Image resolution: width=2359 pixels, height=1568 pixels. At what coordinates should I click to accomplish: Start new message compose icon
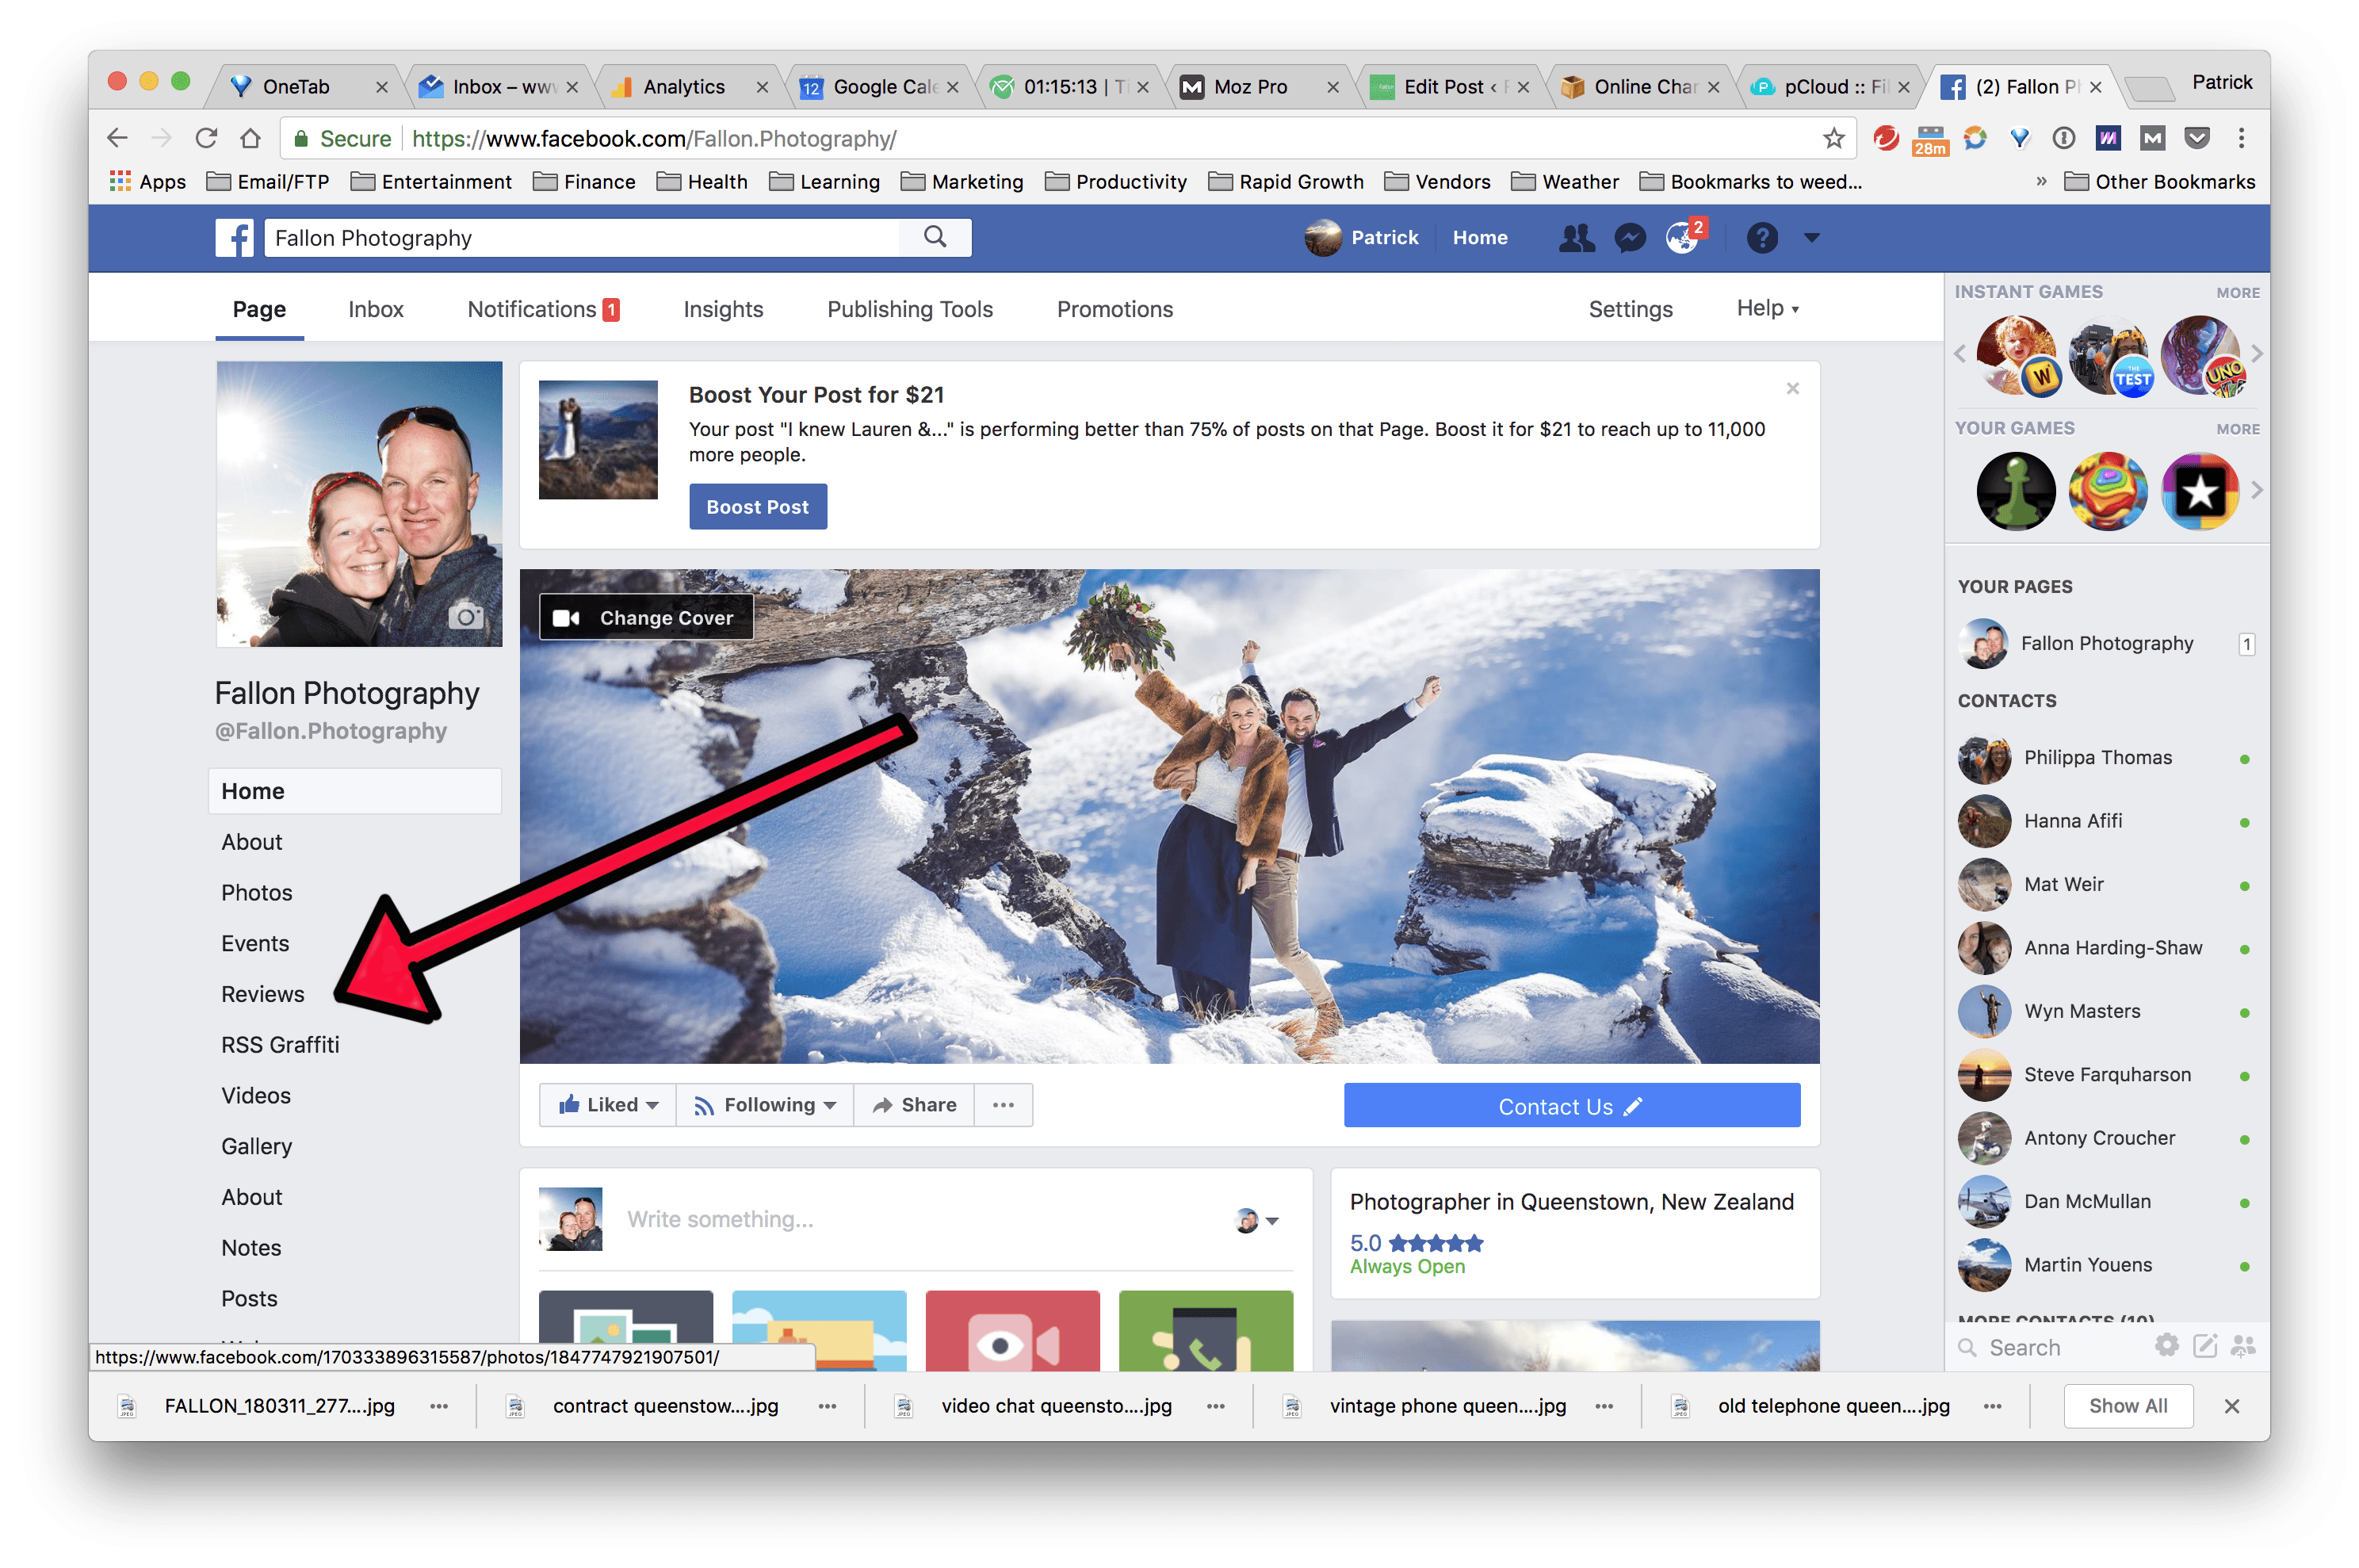(2205, 1345)
